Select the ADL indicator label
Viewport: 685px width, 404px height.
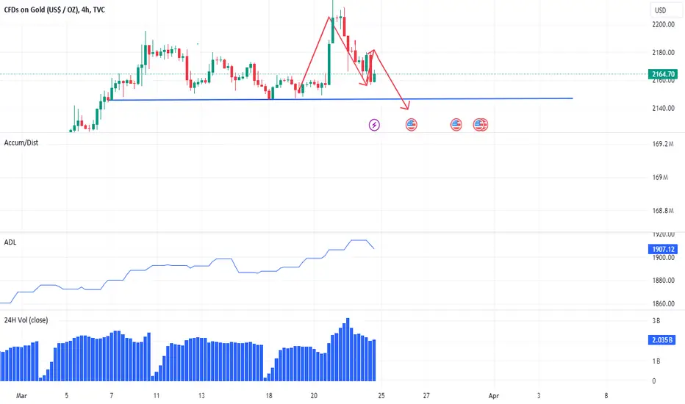[10, 242]
